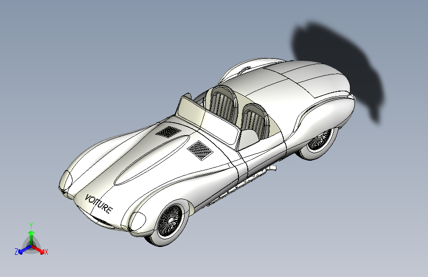Image resolution: width=428 pixels, height=277 pixels.
Task: Pick the elongated bulge on the hood
Action: (152, 160)
